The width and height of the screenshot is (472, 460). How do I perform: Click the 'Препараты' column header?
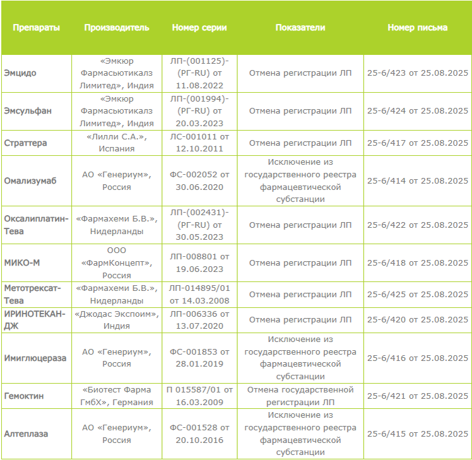tap(37, 28)
